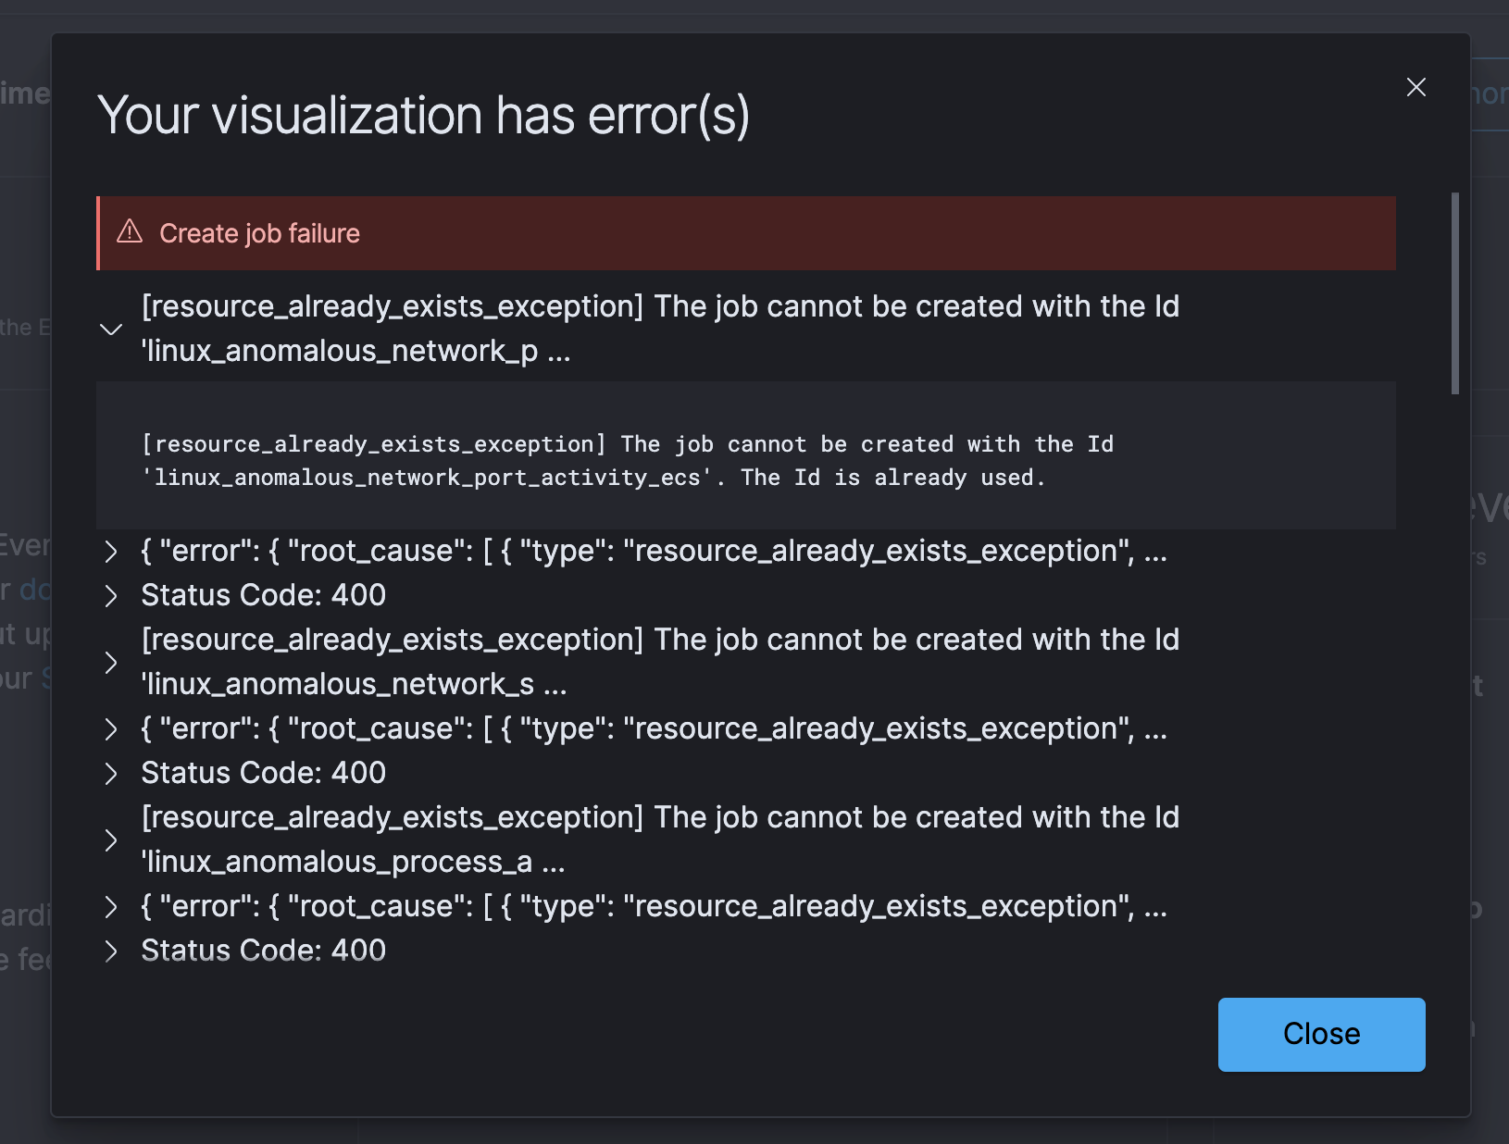Collapse the expanded 'linux_anomalous_network_p' error details
This screenshot has width=1509, height=1144.
tap(111, 330)
